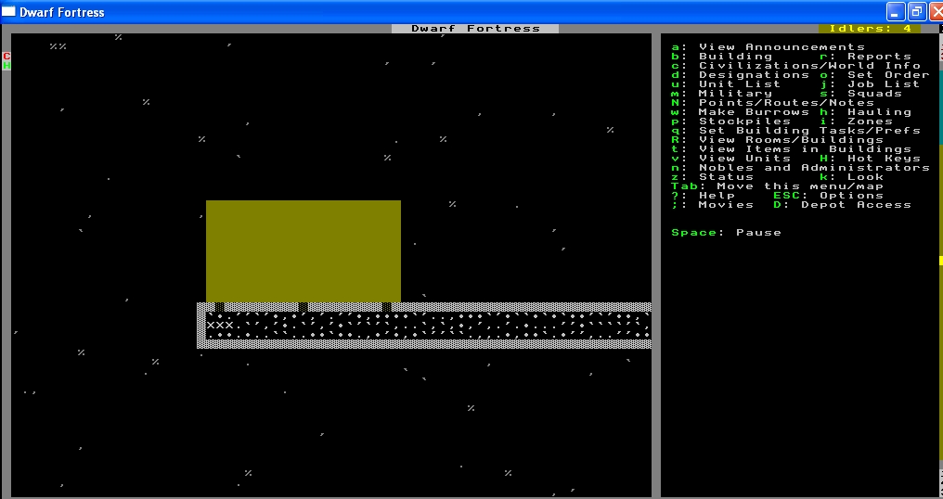This screenshot has height=499, width=943.
Task: Open the Hot Keys entry
Action: pyautogui.click(x=870, y=158)
